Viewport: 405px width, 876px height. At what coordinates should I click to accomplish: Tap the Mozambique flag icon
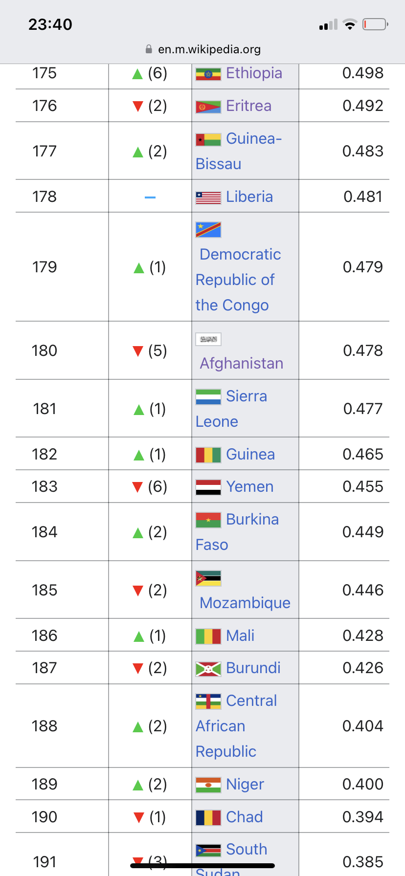pyautogui.click(x=208, y=578)
